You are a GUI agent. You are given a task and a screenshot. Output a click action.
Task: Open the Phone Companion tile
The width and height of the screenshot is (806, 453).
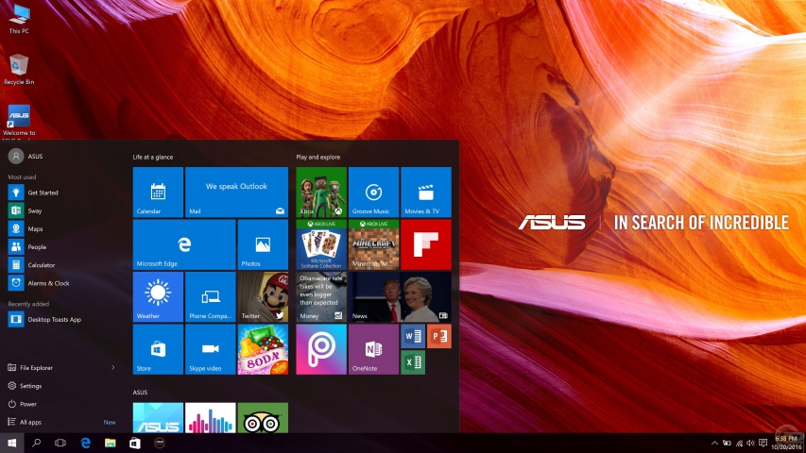click(210, 297)
